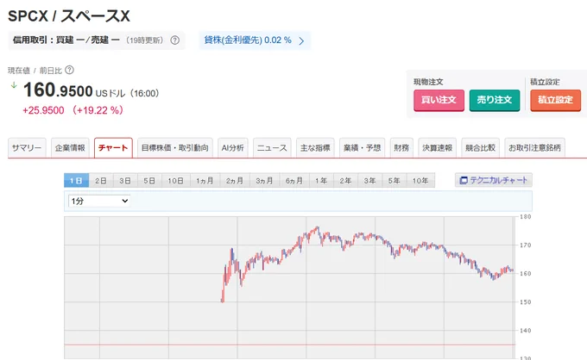The height and width of the screenshot is (360, 587).
Task: Click the 140 price axis label
Action: coord(525,330)
